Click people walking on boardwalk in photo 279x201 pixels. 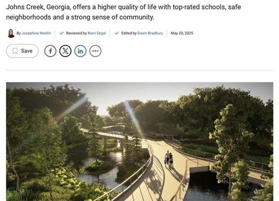point(169,159)
